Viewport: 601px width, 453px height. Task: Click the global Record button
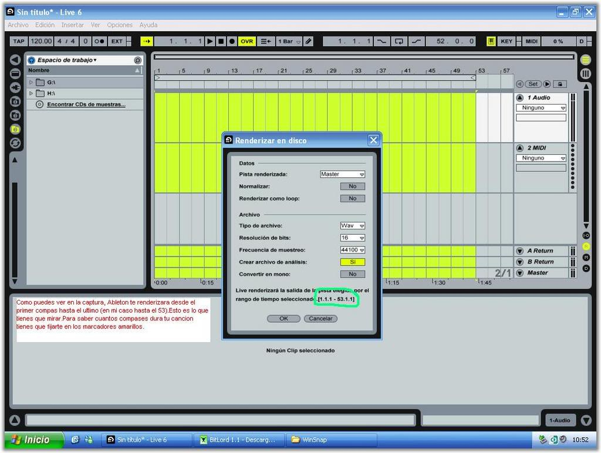232,41
